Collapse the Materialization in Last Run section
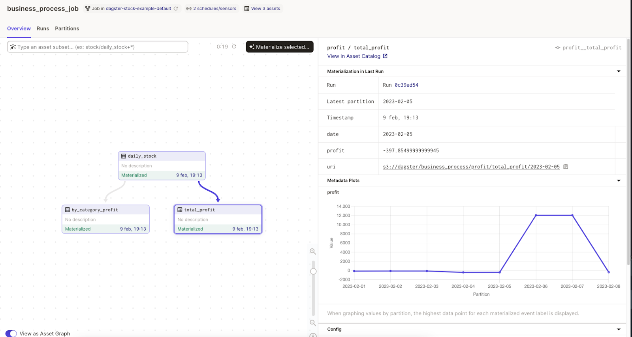This screenshot has height=337, width=632. (619, 71)
